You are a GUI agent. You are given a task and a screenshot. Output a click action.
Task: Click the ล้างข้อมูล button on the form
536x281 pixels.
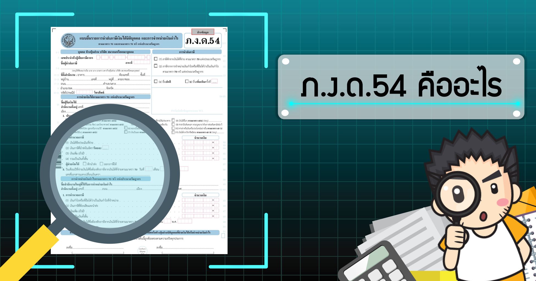[203, 32]
